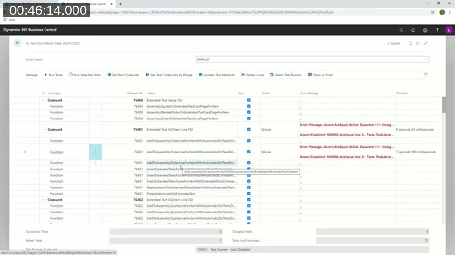This screenshot has height=255, width=455.
Task: Open Error Message column header options
Action: (309, 93)
